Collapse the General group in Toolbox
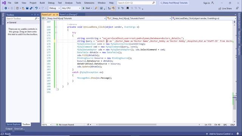Screen dimensions: 242x136 [8, 23]
